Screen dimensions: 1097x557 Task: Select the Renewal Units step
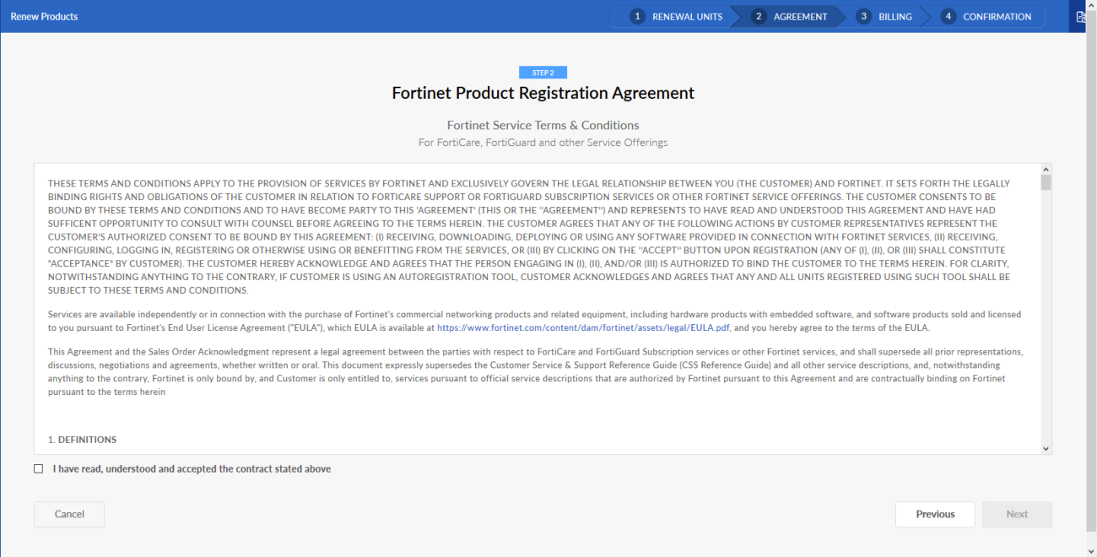click(x=678, y=17)
